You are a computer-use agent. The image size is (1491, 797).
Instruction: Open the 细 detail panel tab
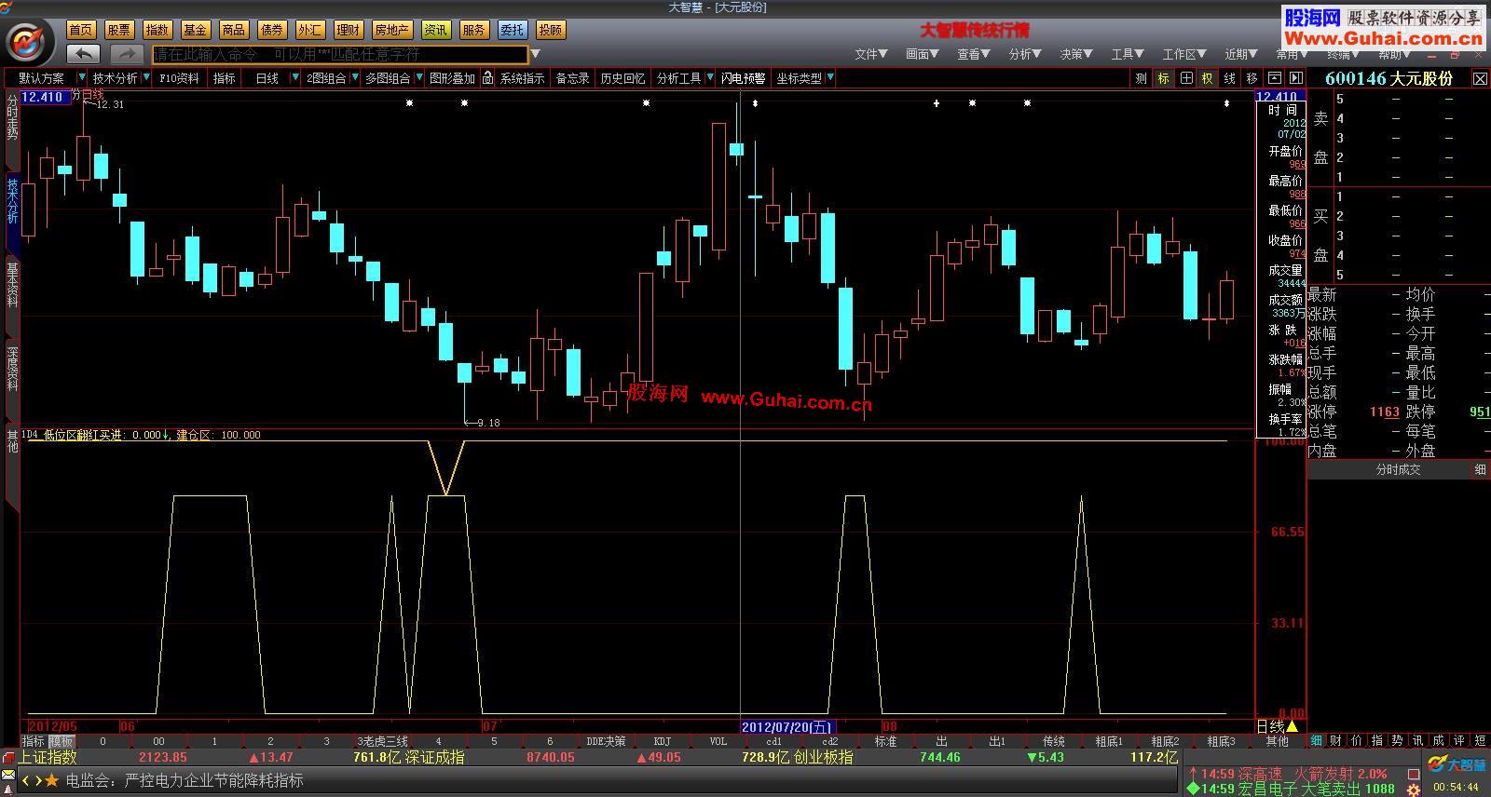point(1317,741)
